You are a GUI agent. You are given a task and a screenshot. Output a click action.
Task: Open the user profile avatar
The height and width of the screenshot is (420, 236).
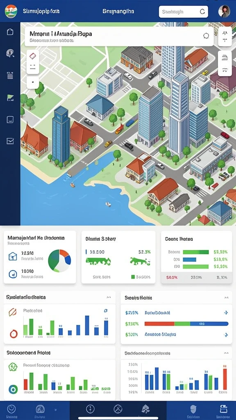point(224,11)
